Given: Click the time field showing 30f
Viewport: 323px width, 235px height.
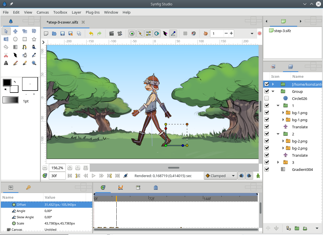Looking at the screenshot, I should tap(57, 176).
